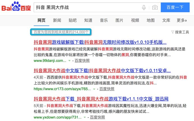
Task: Switch to the 新闻 tab
Action: 57,20
